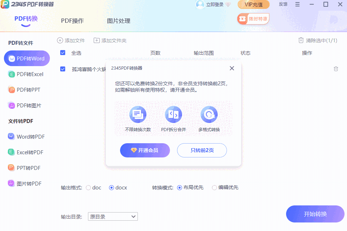The width and height of the screenshot is (347, 231).
Task: Select PDF转PPT in sidebar
Action: (29, 90)
